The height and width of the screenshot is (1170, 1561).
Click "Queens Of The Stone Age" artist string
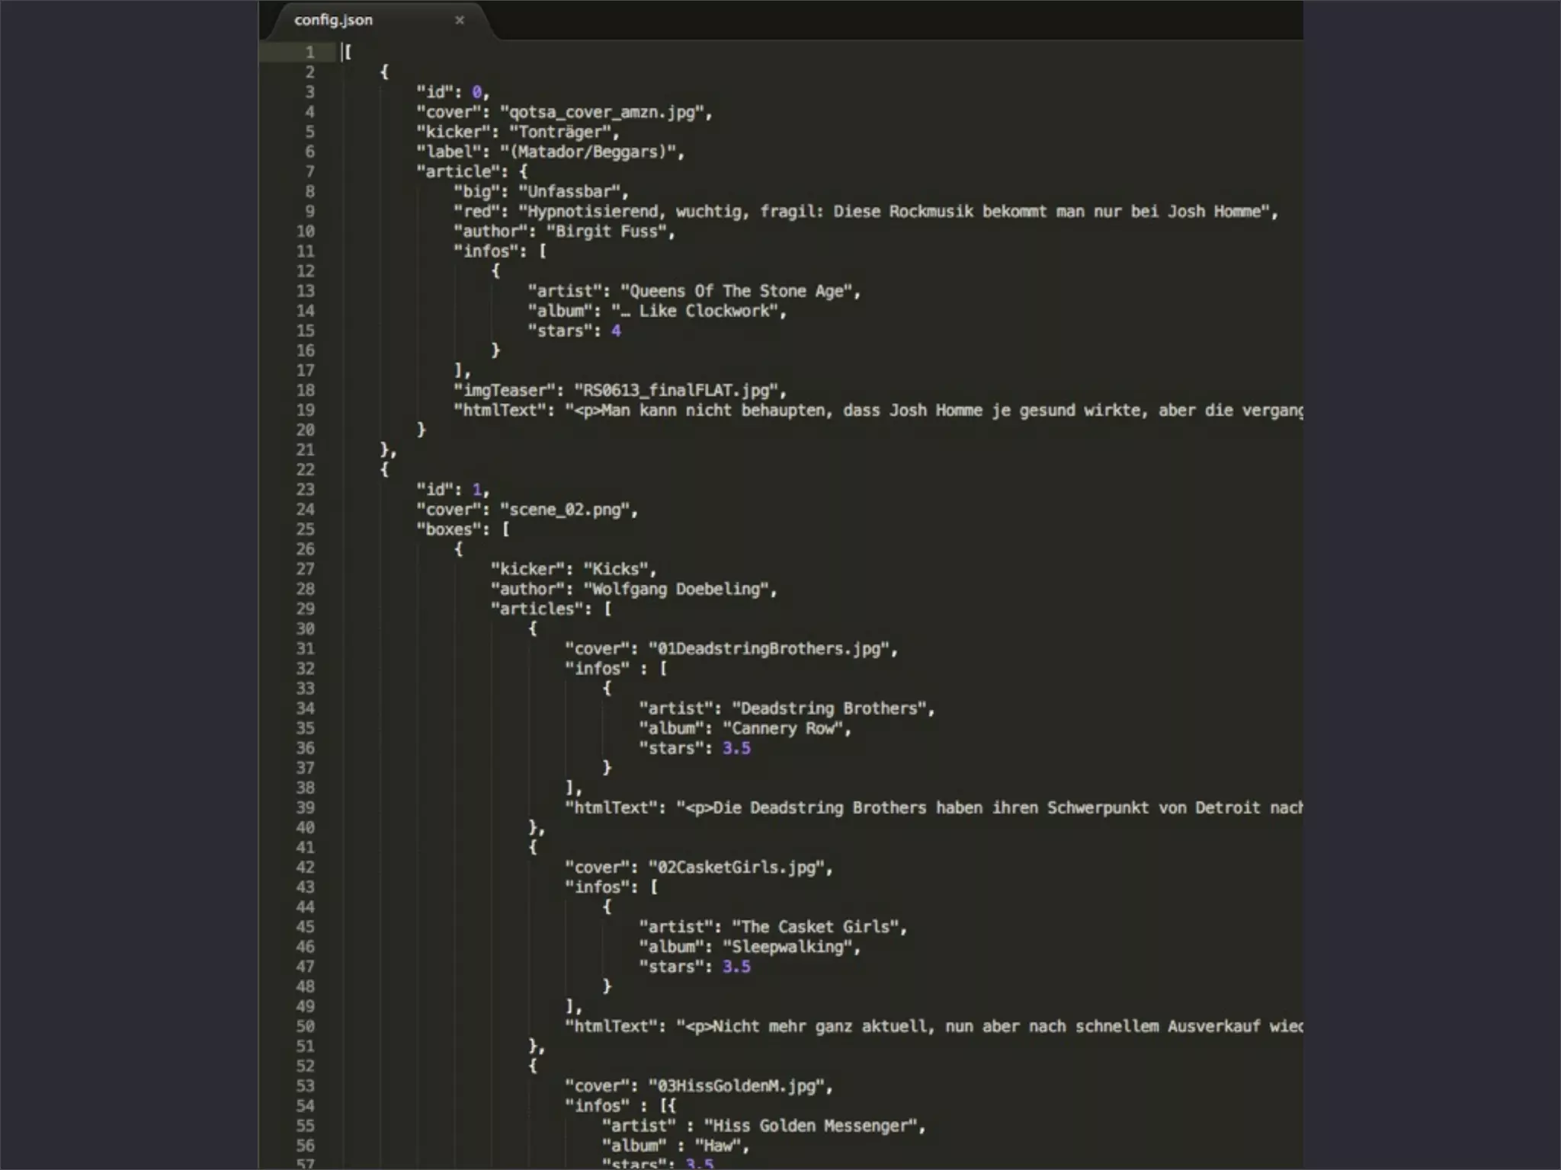pyautogui.click(x=736, y=292)
